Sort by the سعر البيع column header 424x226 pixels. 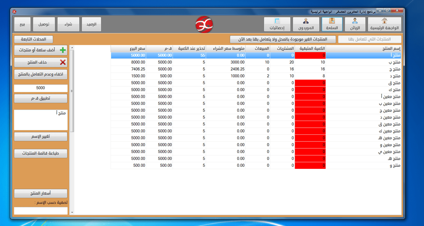128,49
